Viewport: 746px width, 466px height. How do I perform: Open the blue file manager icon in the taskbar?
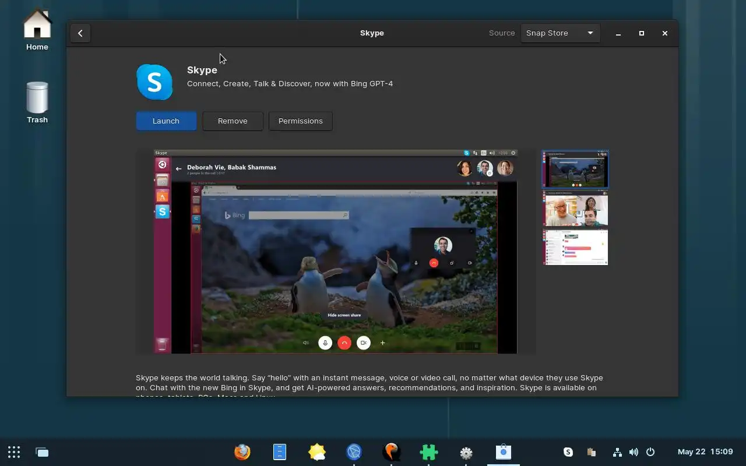280,452
